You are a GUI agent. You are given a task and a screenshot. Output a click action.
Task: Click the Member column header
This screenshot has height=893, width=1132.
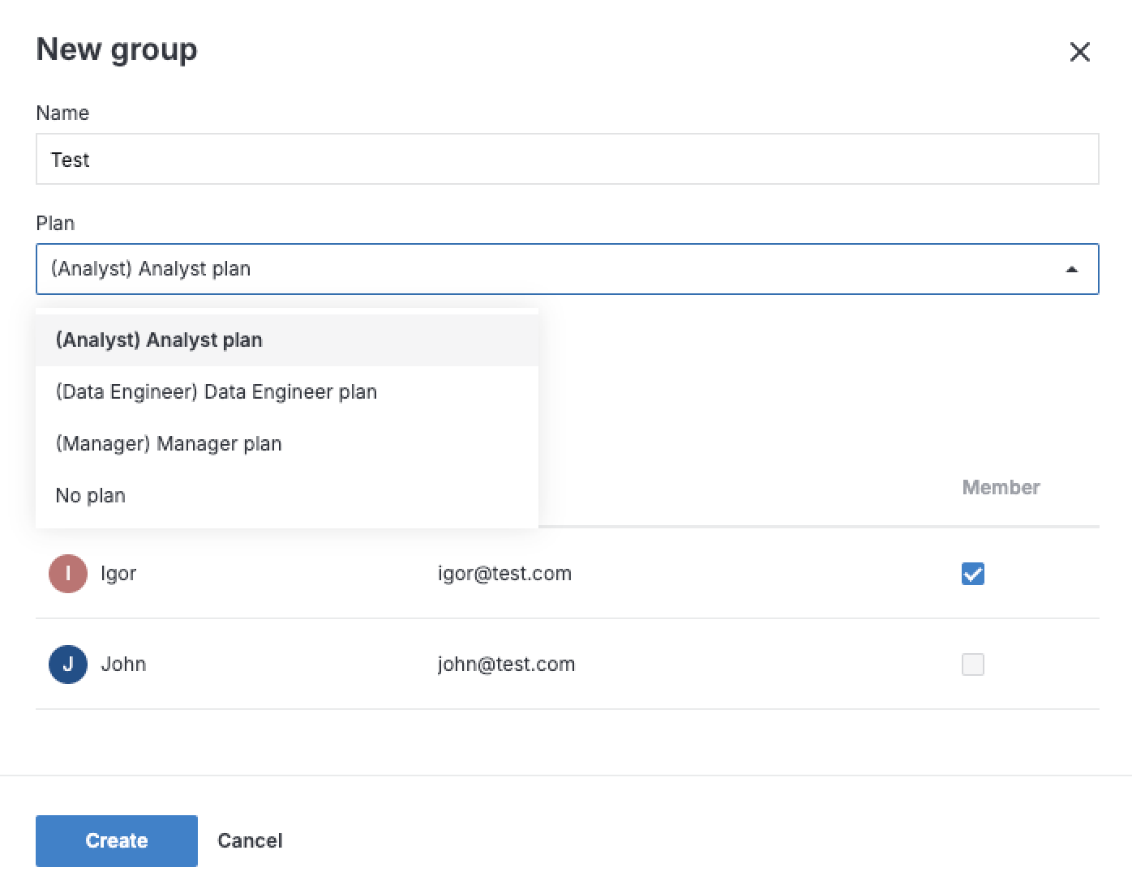pos(1001,487)
